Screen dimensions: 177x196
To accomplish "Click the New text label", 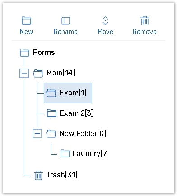I will [x=27, y=32].
